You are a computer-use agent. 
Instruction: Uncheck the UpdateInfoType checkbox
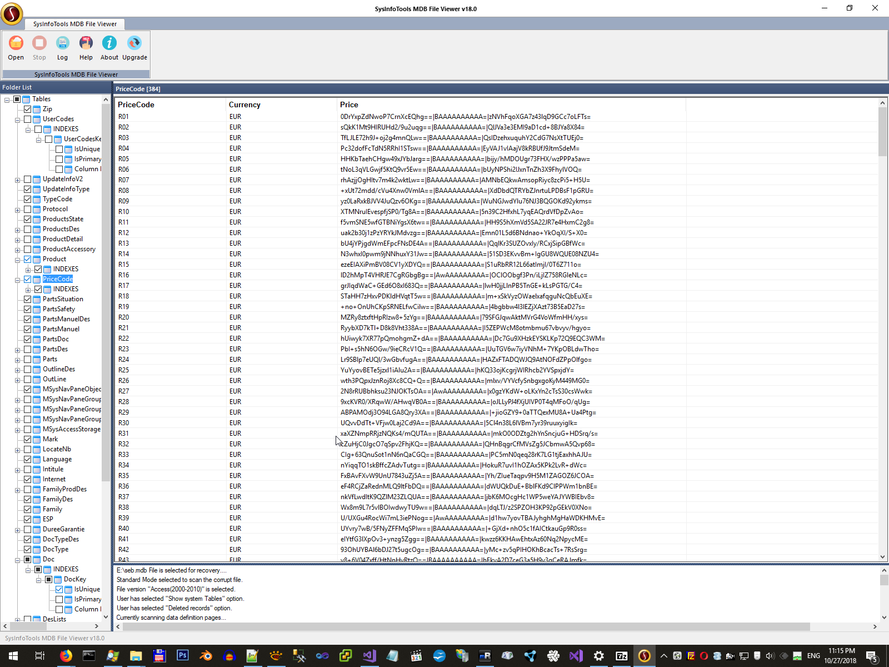pyautogui.click(x=27, y=189)
